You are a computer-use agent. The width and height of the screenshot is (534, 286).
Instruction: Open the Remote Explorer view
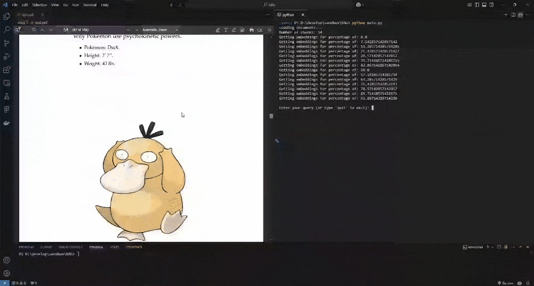coord(6,83)
